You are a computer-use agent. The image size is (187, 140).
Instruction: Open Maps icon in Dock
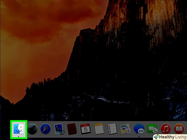125,129
